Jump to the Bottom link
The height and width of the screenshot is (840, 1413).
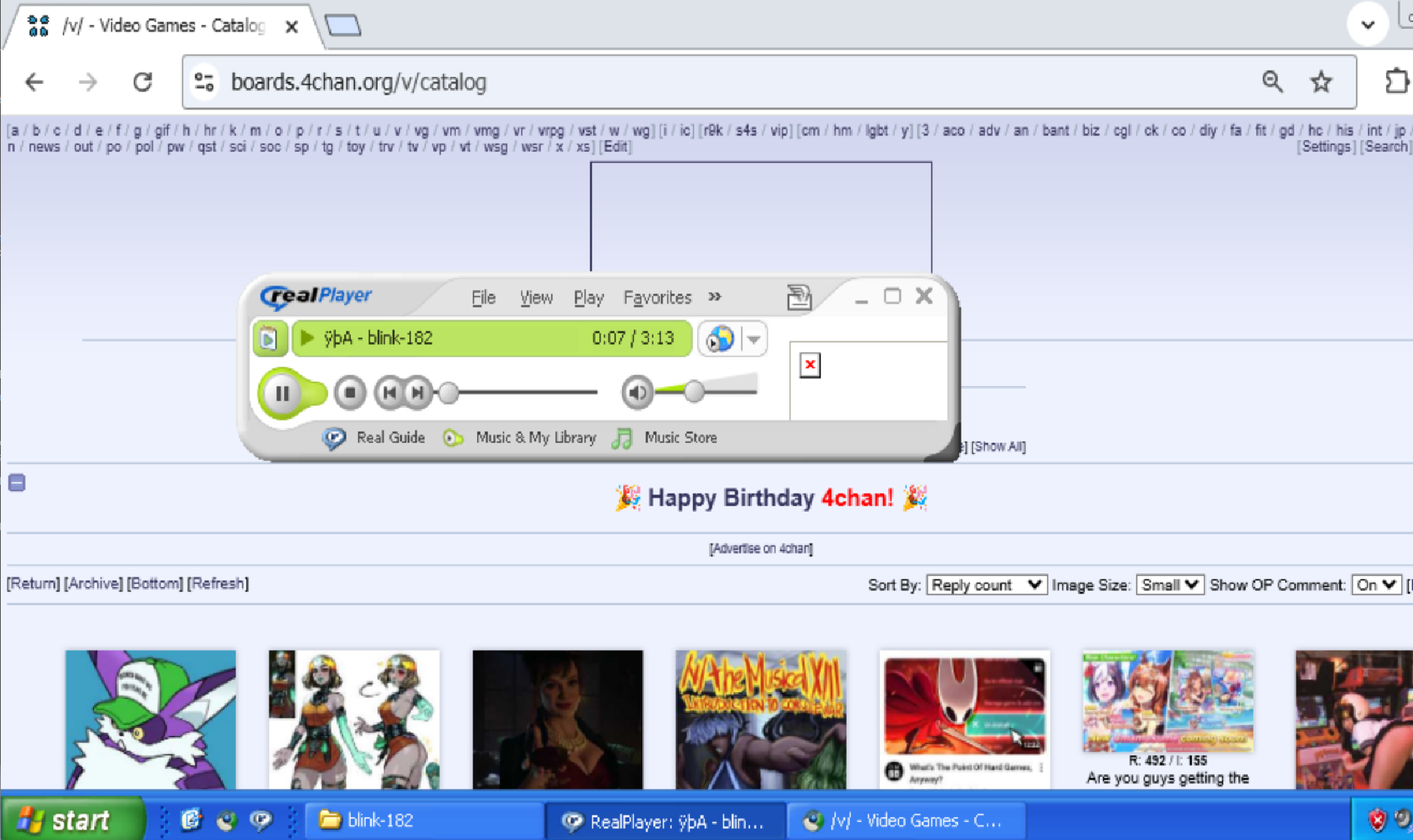154,583
